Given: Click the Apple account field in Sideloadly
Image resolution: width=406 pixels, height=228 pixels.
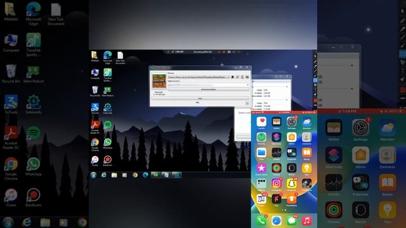Looking at the screenshot, I should (x=208, y=85).
